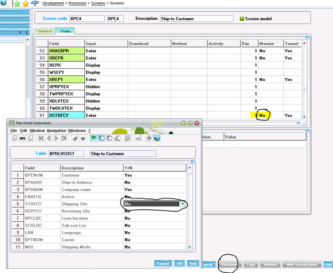The height and width of the screenshot is (273, 333).
Task: Expand left panel with double-down arrows
Action: [x=21, y=33]
